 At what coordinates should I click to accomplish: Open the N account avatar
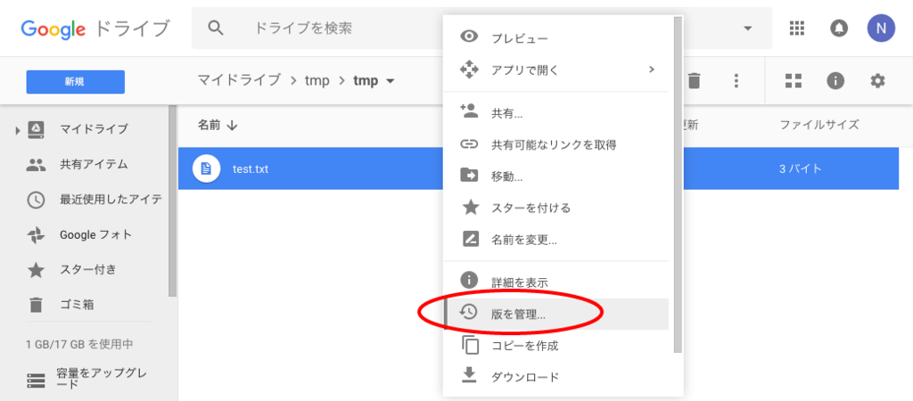(880, 28)
